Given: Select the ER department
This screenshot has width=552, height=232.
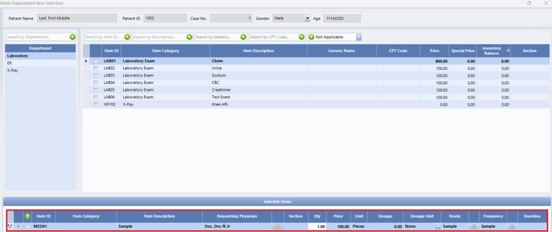Looking at the screenshot, I should (x=10, y=63).
